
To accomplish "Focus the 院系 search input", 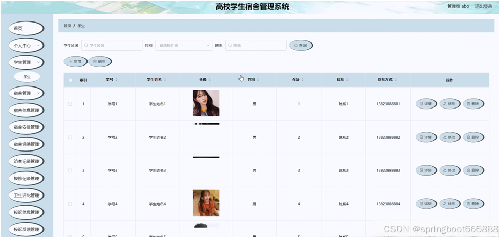I will pyautogui.click(x=256, y=46).
